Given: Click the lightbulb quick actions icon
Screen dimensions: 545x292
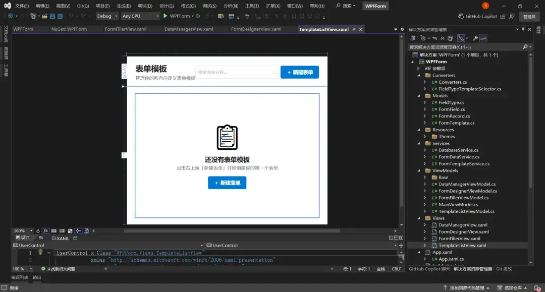Looking at the screenshot, I should pos(40,253).
